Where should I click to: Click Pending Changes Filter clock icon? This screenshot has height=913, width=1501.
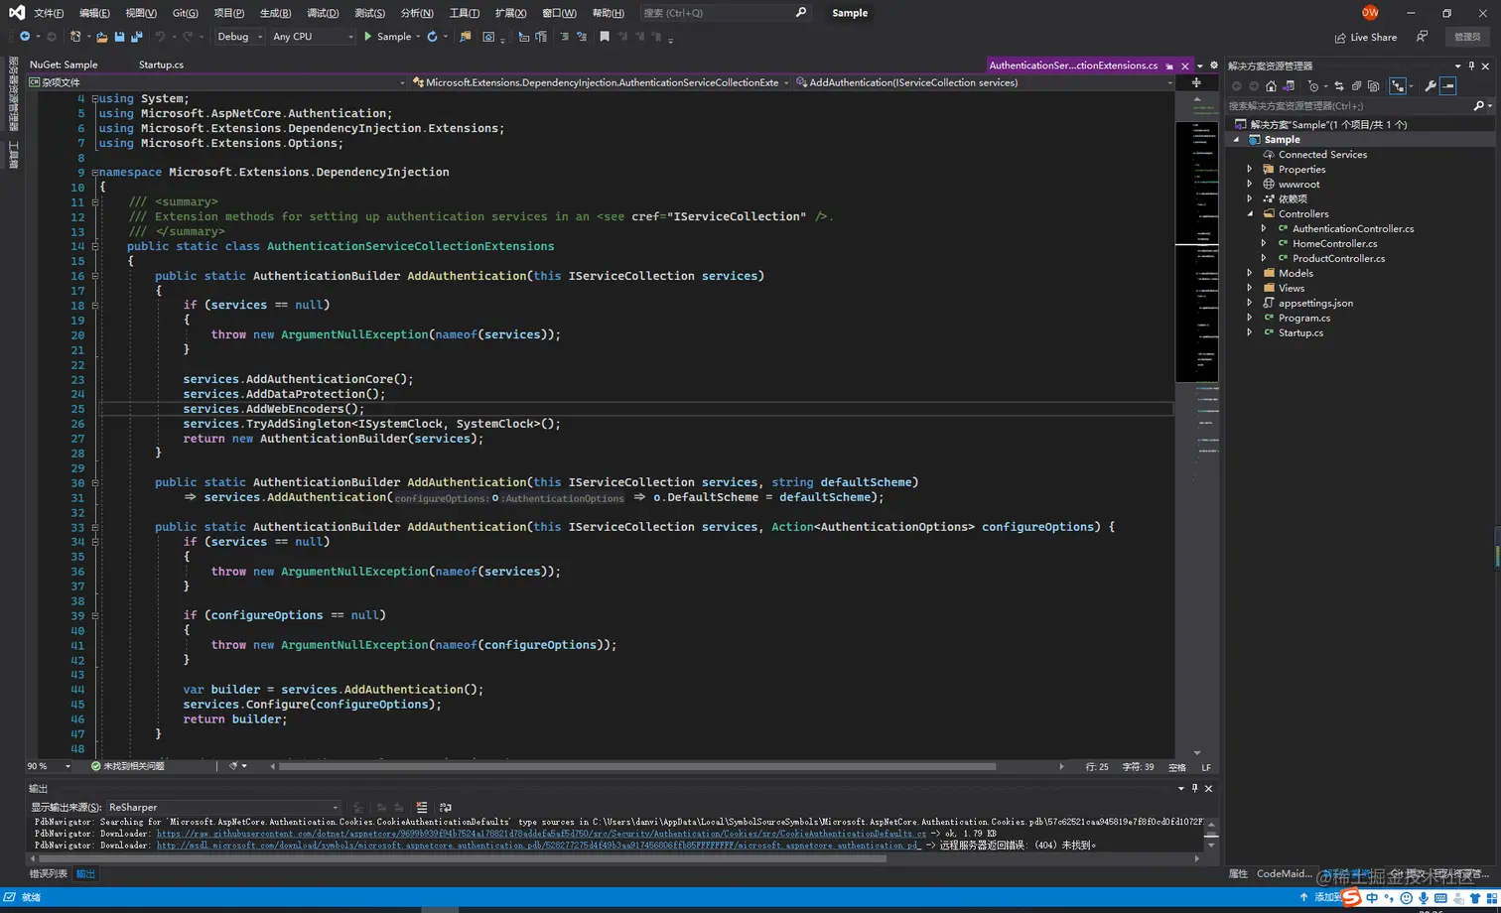[x=1313, y=86]
